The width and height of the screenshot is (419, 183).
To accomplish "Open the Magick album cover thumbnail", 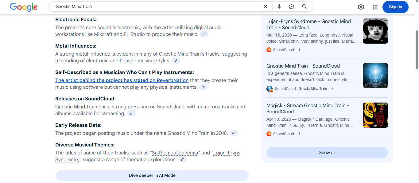I will 375,115.
